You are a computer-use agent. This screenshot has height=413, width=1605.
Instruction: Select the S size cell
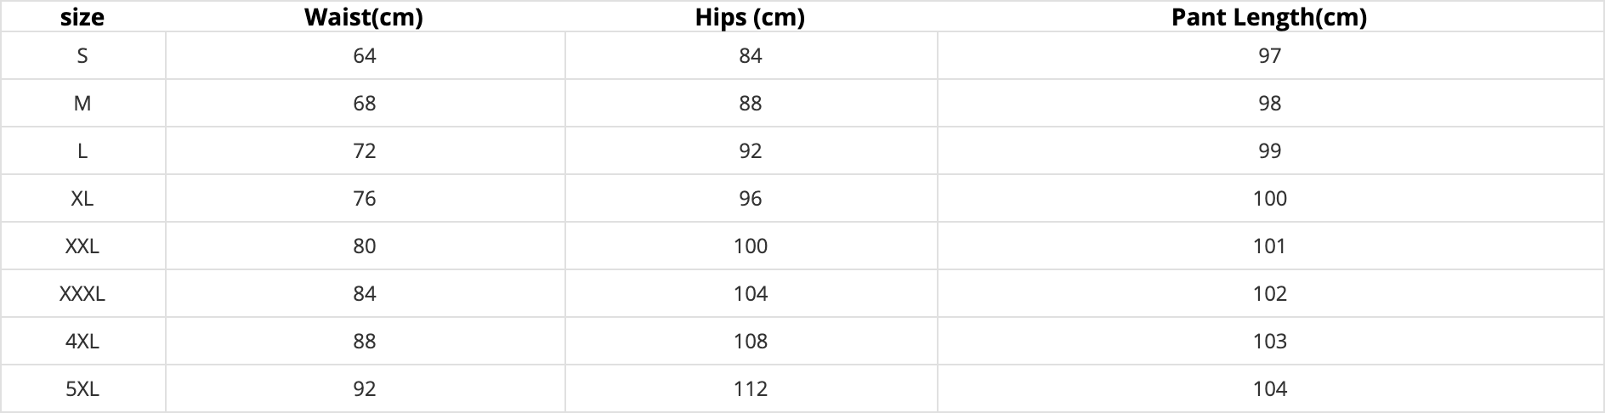(x=82, y=56)
